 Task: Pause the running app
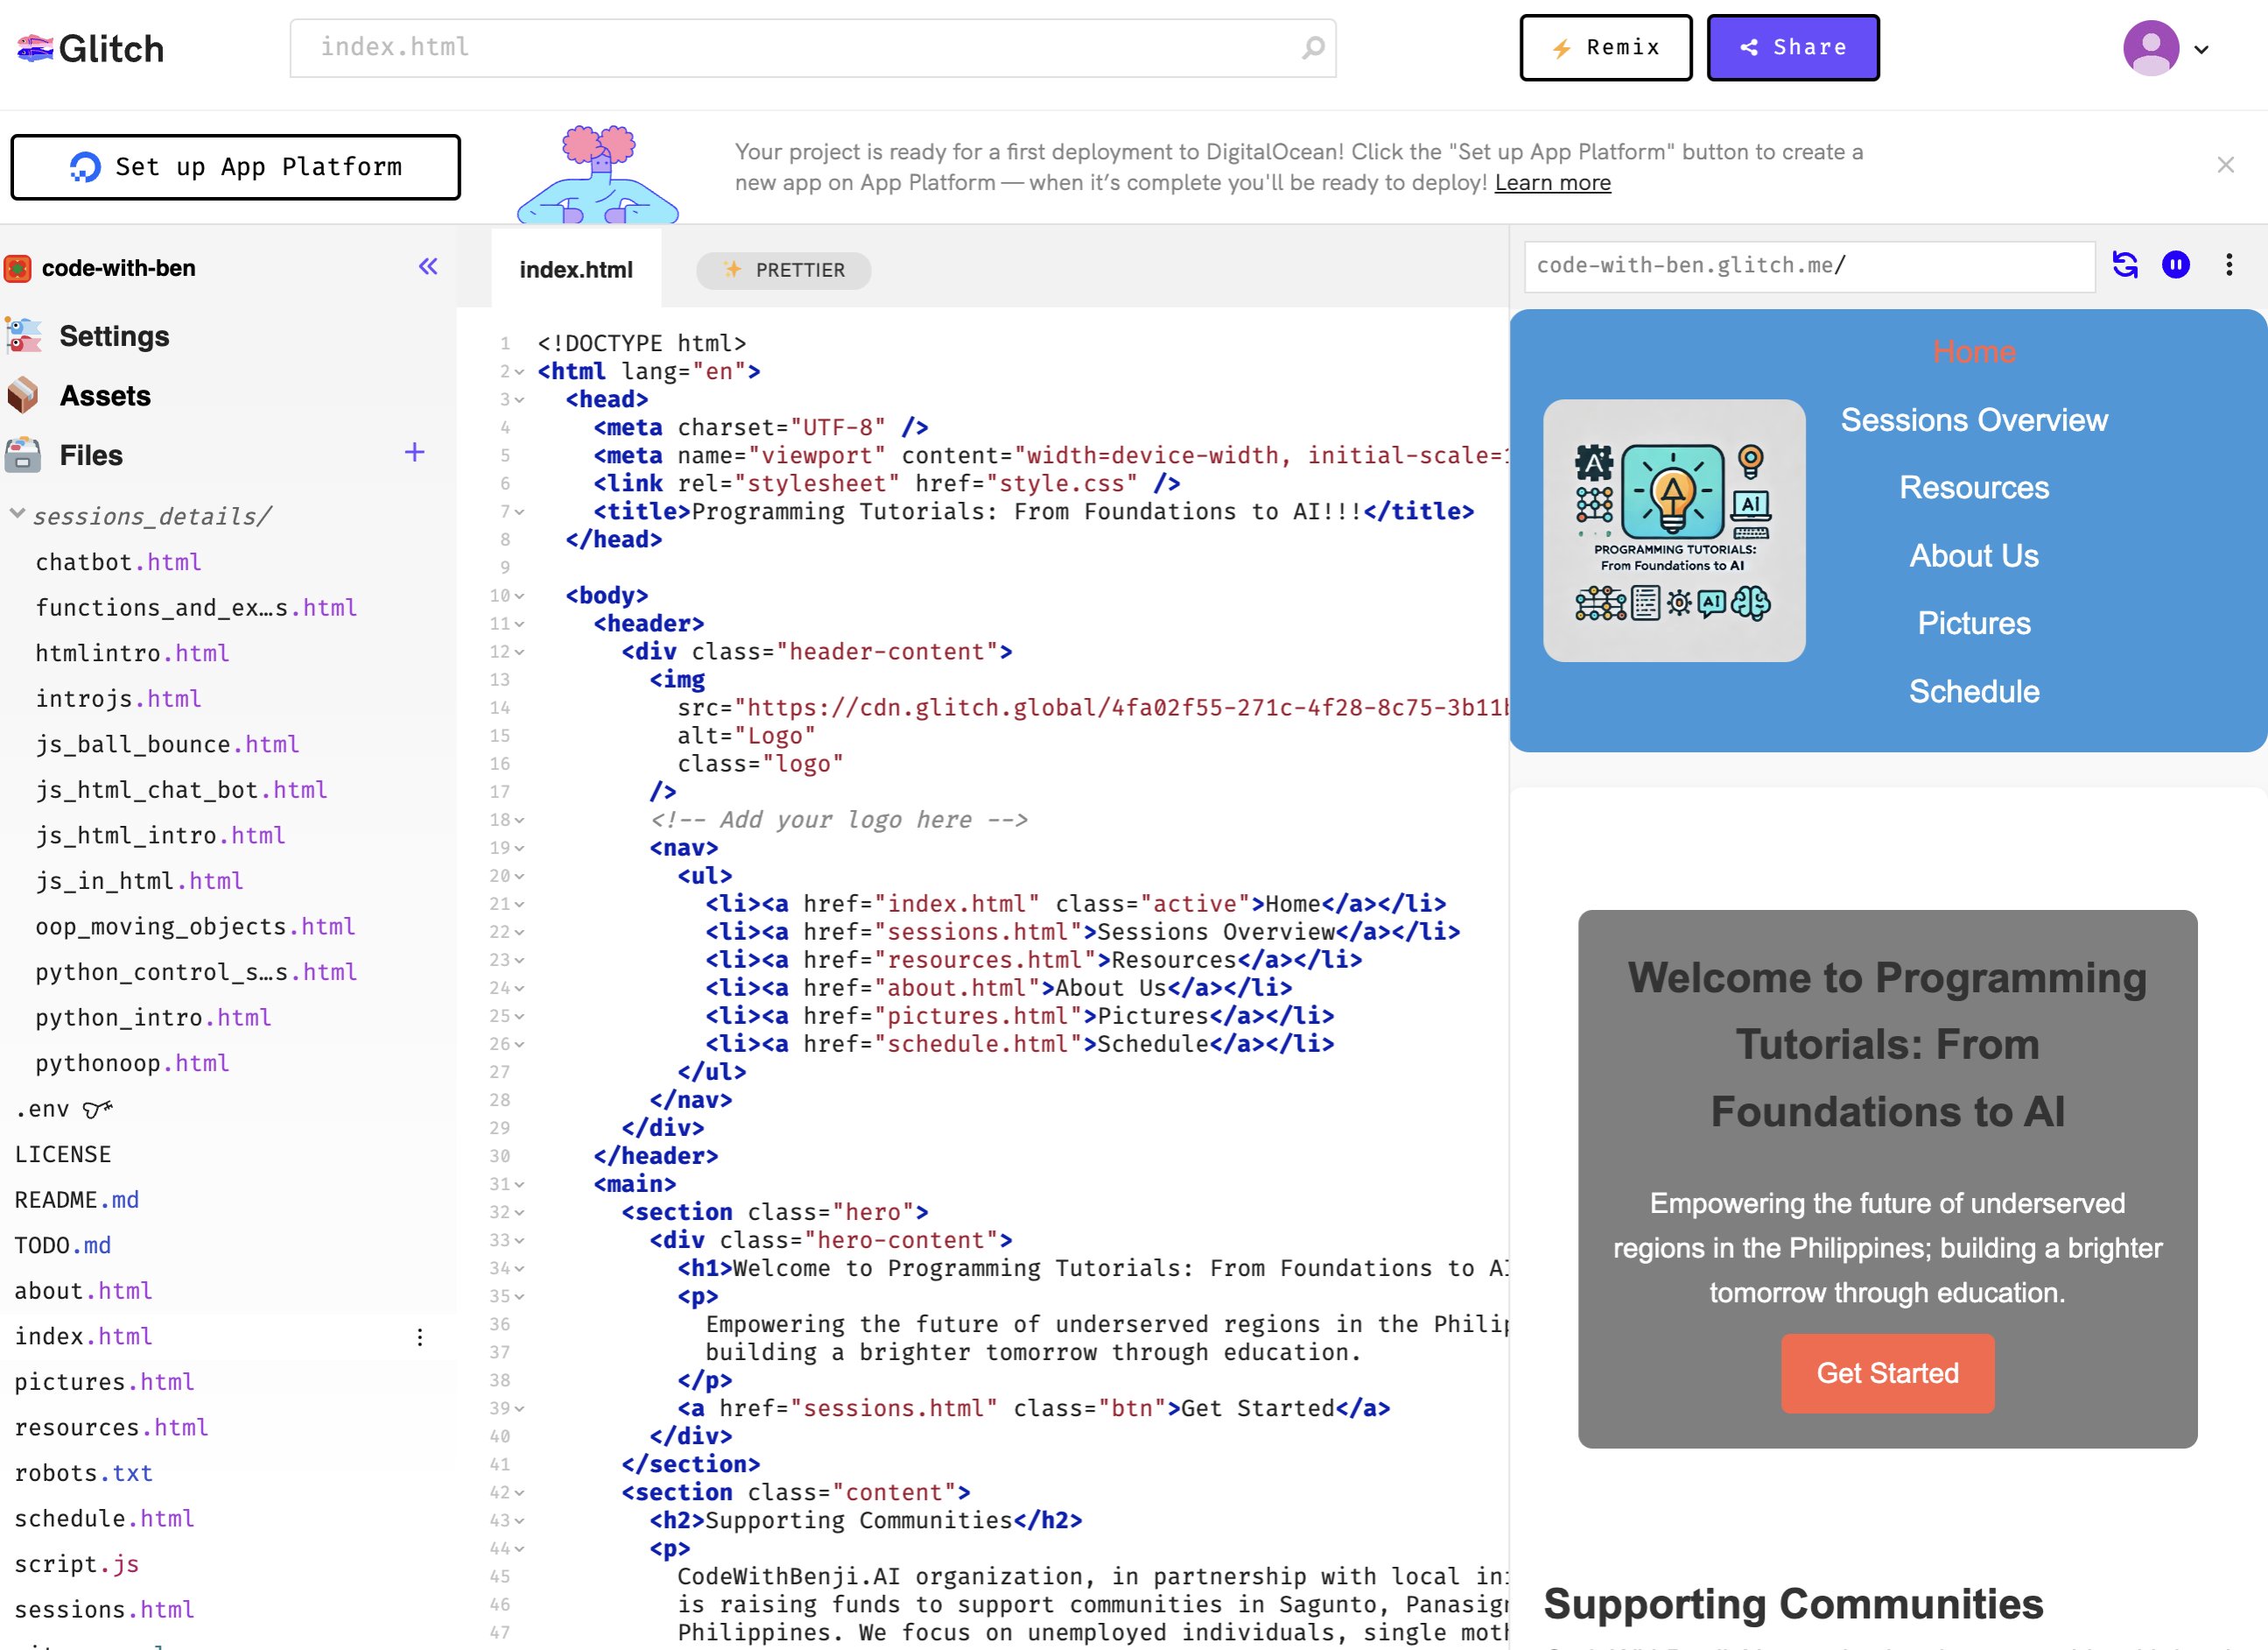tap(2177, 264)
